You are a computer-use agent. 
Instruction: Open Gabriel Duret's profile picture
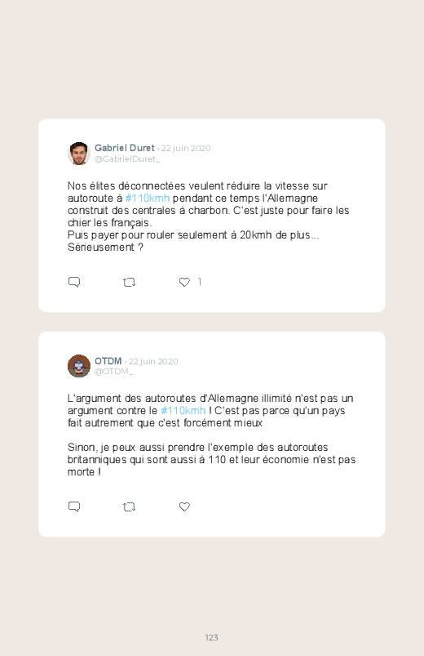coord(79,154)
